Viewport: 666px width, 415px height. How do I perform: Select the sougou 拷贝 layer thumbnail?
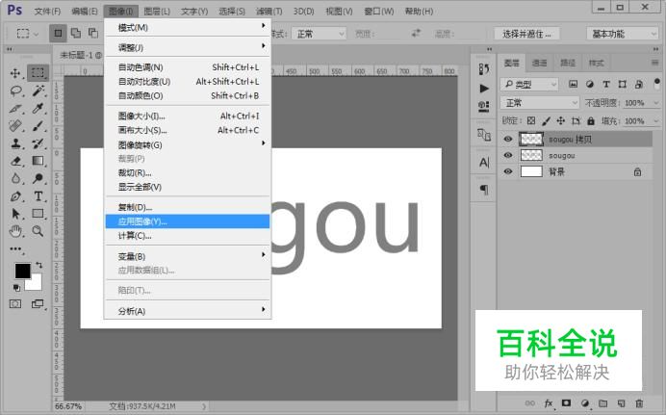[x=531, y=139]
